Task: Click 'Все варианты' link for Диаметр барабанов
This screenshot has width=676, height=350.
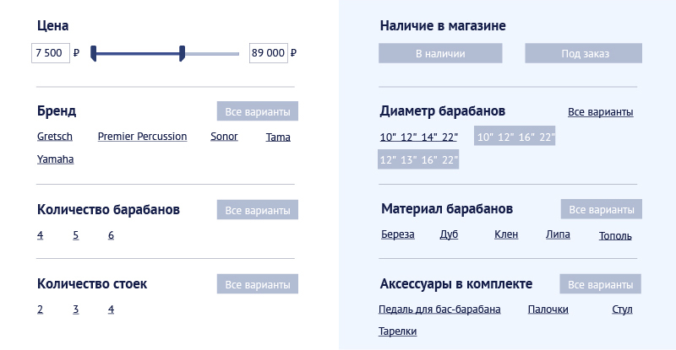Action: coord(600,112)
